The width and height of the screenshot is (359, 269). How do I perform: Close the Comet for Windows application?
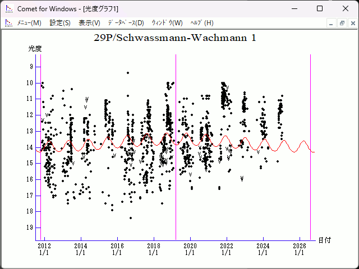(345, 9)
